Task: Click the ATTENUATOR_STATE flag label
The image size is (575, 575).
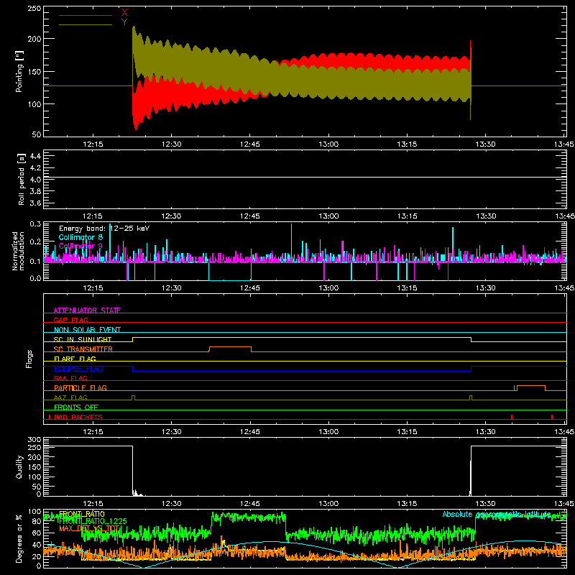Action: [x=87, y=310]
